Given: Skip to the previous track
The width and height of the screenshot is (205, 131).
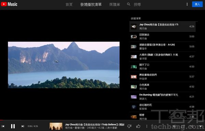Looking at the screenshot, I should coord(3,126).
